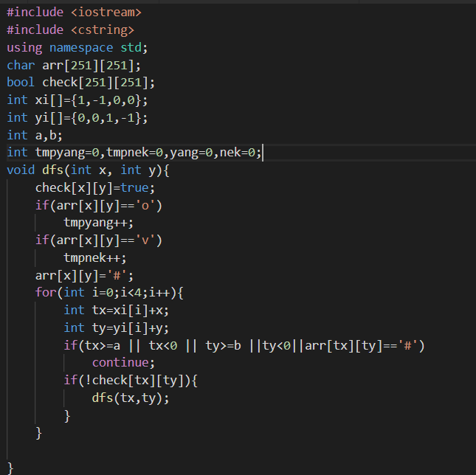Click the recursive 'dfs(tx,ty);' call
This screenshot has height=475, width=476.
click(131, 398)
